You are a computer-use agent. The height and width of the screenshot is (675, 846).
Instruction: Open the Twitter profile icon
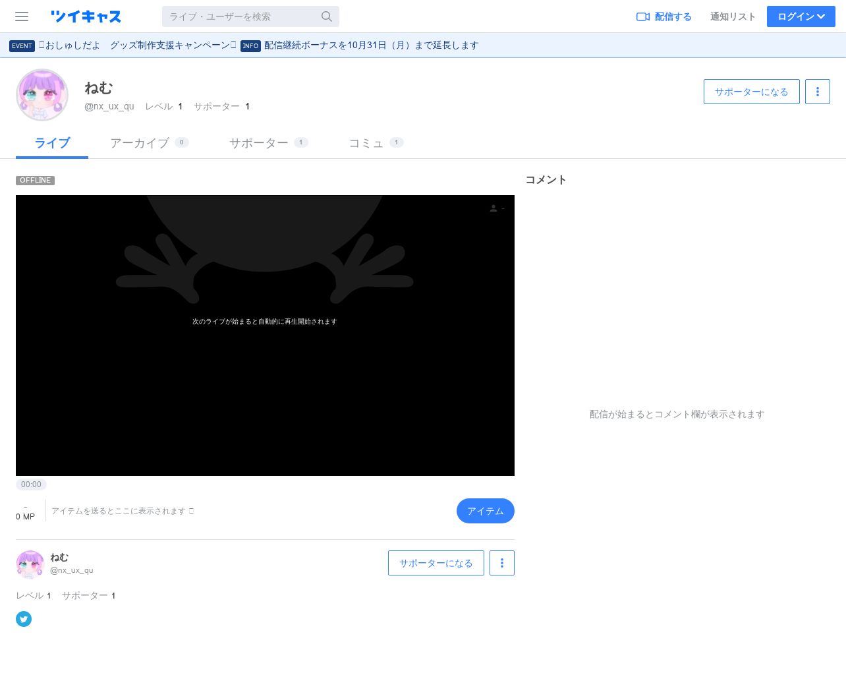[24, 619]
